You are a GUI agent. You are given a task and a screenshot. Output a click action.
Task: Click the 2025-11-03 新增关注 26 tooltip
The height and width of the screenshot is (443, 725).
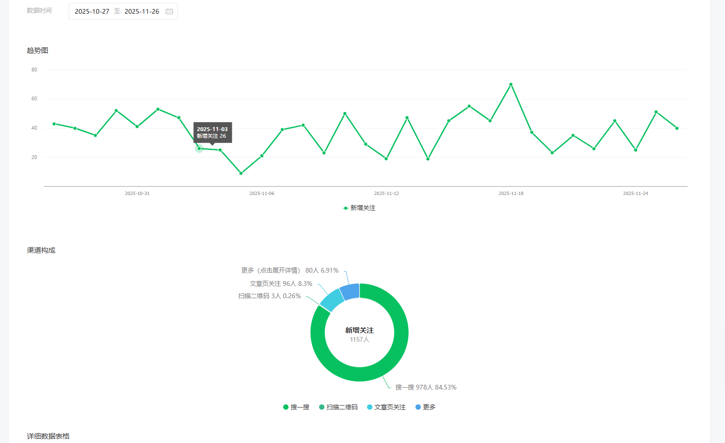(x=213, y=133)
